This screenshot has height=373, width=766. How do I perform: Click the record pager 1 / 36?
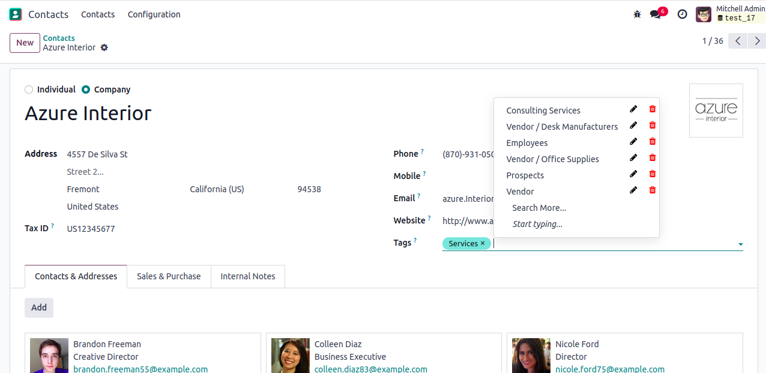tap(713, 41)
